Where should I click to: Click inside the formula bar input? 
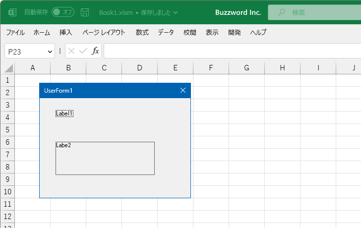[x=228, y=51]
